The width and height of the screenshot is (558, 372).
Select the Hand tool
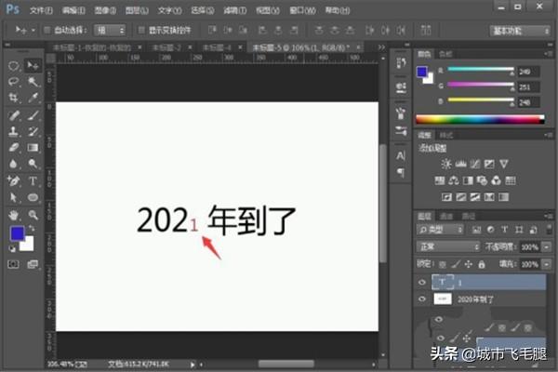pyautogui.click(x=14, y=213)
